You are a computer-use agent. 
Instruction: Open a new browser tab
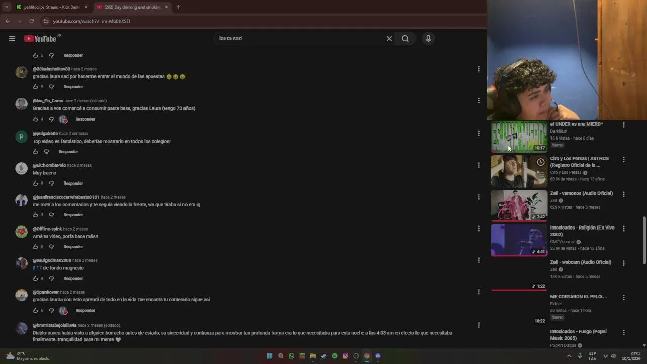point(178,7)
